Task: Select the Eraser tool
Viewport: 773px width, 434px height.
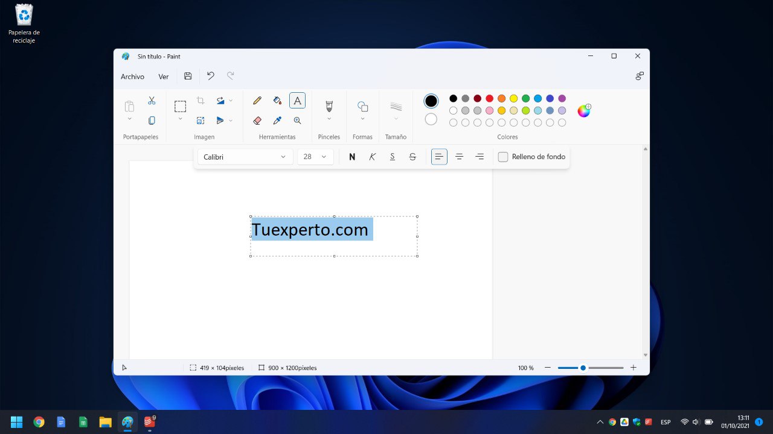Action: (256, 120)
